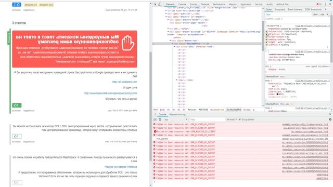Click the hand icon in the red adblock banner
Viewport: 333px width, 187px height.
coord(128,43)
